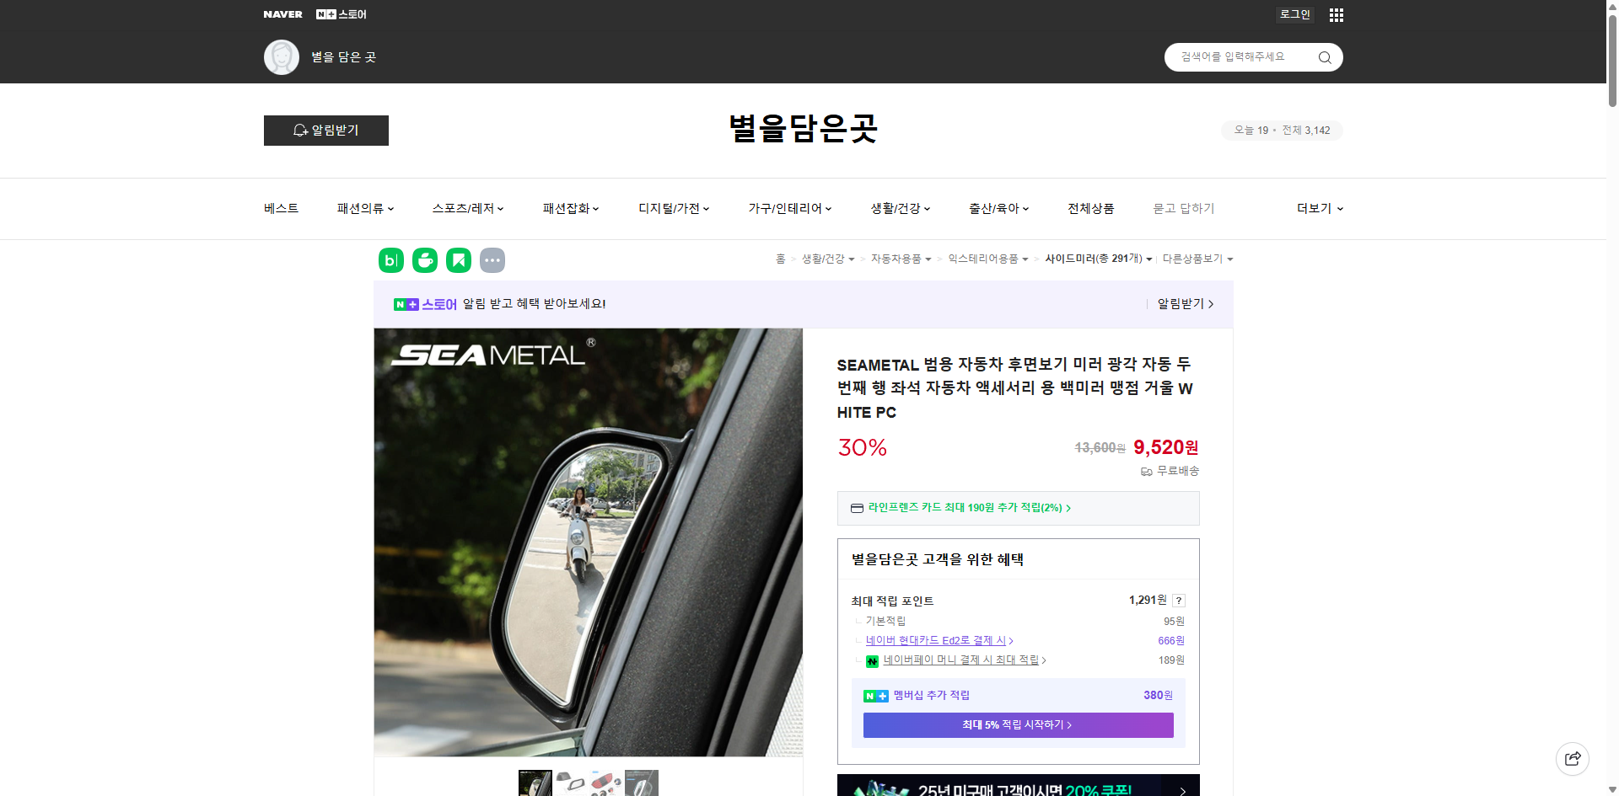Open the share panel via floating share icon
The width and height of the screenshot is (1619, 796).
(x=1573, y=758)
